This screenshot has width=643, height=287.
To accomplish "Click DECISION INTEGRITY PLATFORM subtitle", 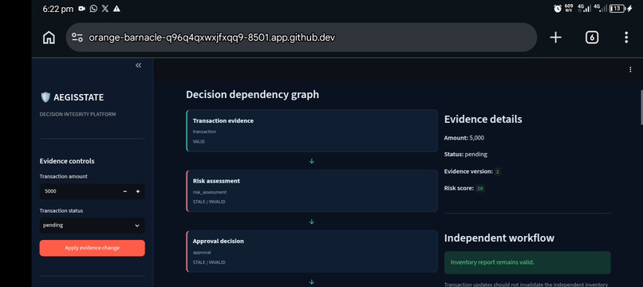I will 78,114.
